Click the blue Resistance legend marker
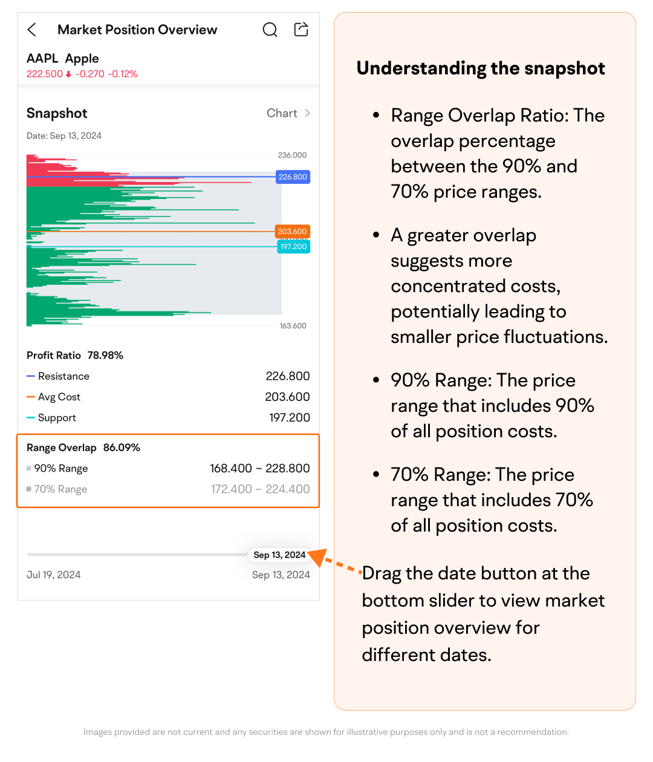Screen dimensions: 653x762 [31, 376]
